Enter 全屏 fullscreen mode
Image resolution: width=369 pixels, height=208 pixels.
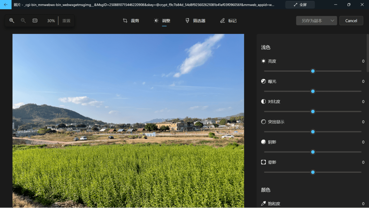[x=300, y=5]
